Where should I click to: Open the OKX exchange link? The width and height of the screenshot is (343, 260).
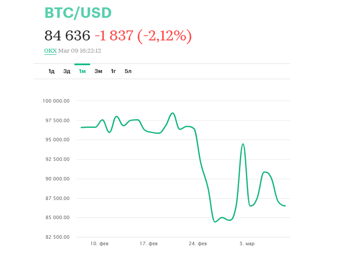click(x=50, y=51)
